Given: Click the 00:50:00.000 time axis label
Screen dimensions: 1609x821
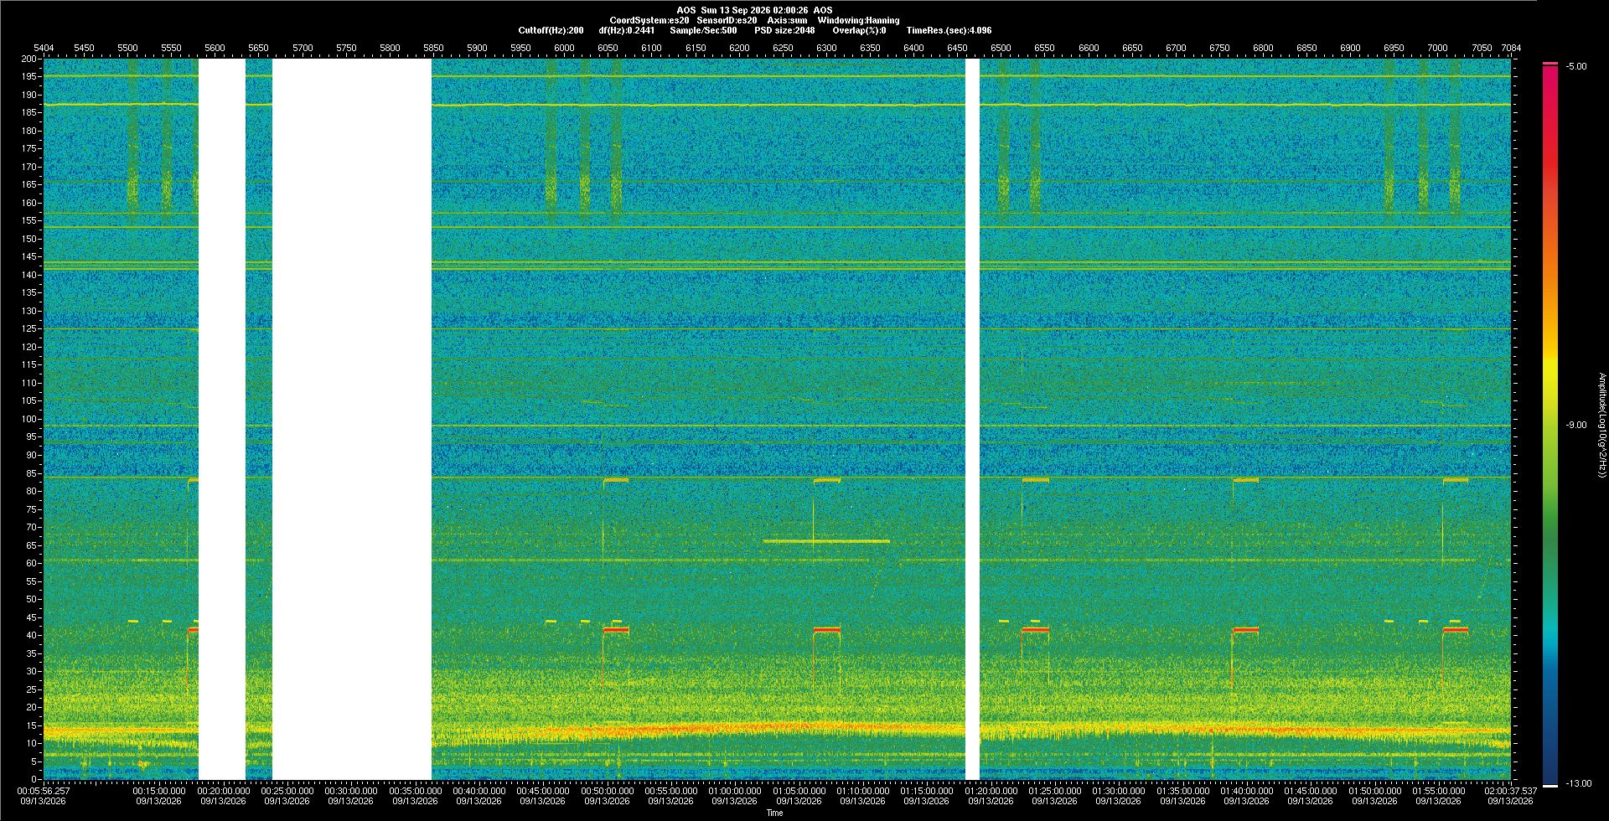Looking at the screenshot, I should (607, 791).
